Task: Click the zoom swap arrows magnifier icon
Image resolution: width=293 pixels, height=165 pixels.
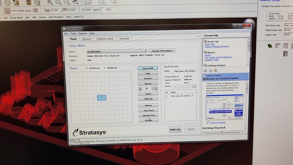Action: tap(75, 2)
